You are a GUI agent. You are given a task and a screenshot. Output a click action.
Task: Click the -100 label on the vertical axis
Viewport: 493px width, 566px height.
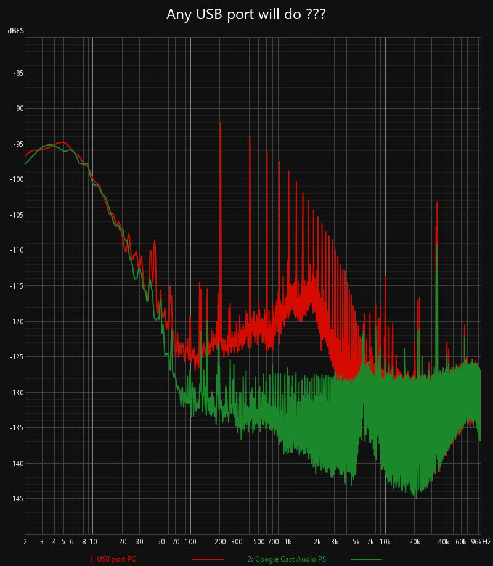click(x=15, y=179)
